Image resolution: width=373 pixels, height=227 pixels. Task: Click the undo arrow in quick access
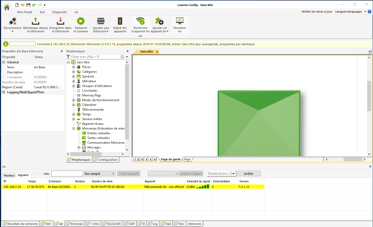click(34, 5)
